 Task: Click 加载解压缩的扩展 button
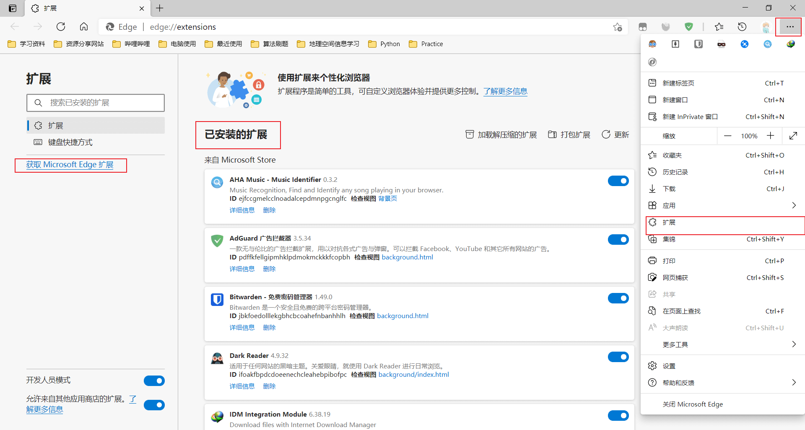(x=501, y=135)
